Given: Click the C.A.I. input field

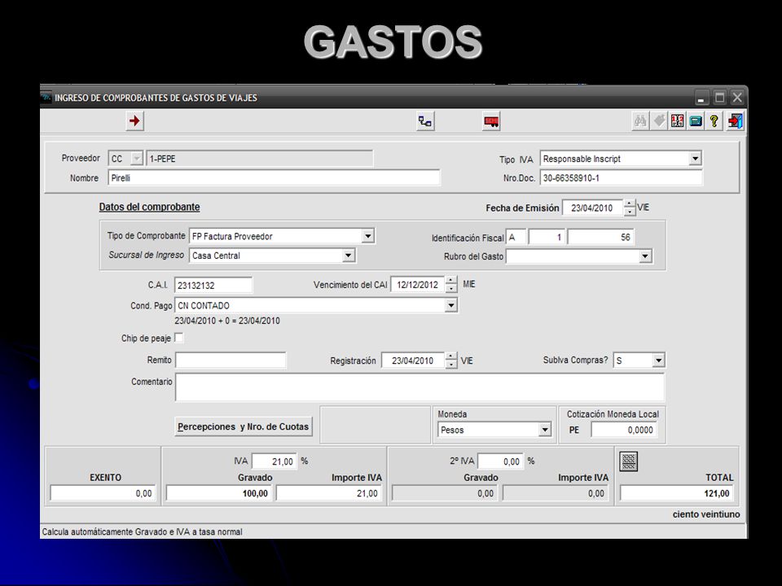Looking at the screenshot, I should tap(213, 285).
